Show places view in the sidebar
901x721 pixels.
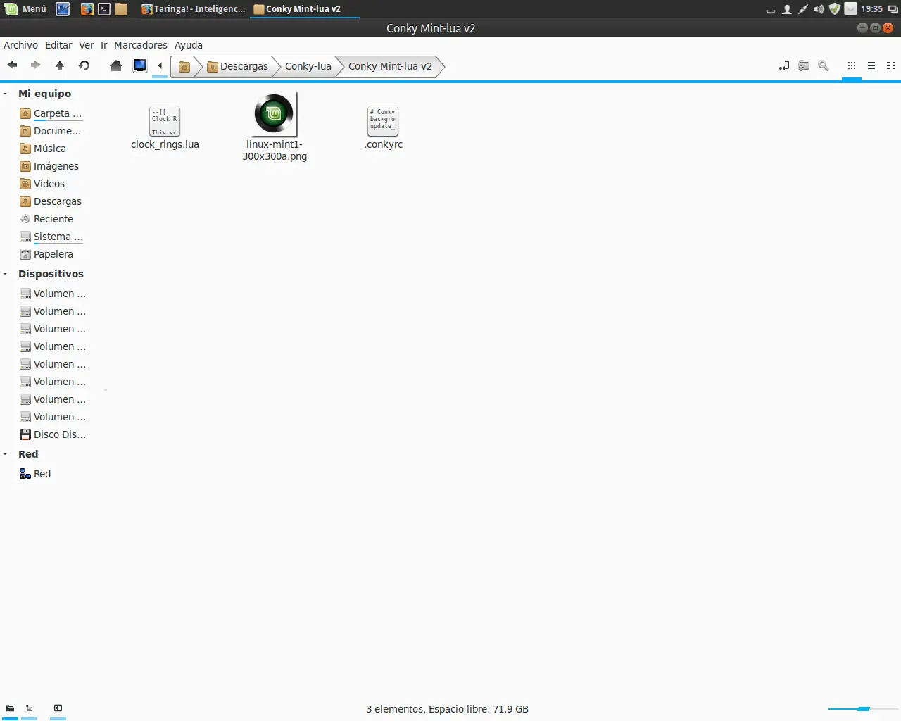click(10, 708)
